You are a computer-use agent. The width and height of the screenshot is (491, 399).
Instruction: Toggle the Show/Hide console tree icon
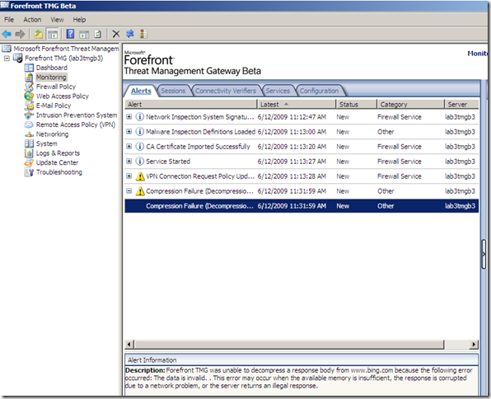coord(53,34)
